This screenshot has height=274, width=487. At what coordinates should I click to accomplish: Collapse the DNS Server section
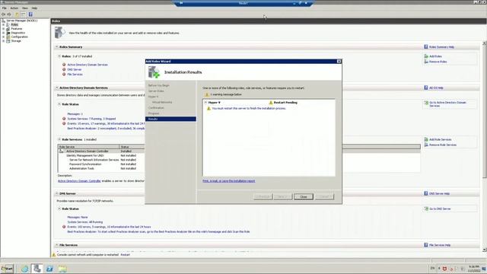[x=56, y=193]
